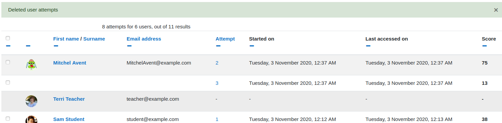Check Mitchel Avent's attempt 2 checkbox

coord(8,62)
